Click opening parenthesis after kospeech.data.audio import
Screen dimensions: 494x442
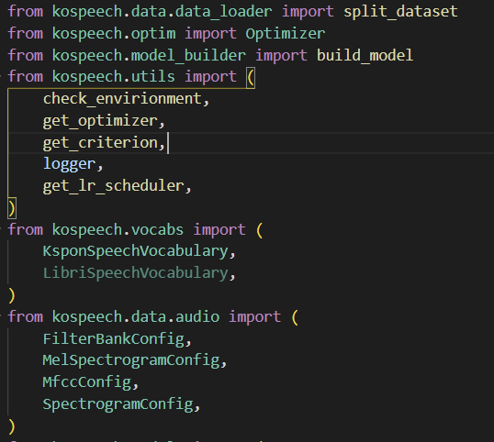[295, 317]
